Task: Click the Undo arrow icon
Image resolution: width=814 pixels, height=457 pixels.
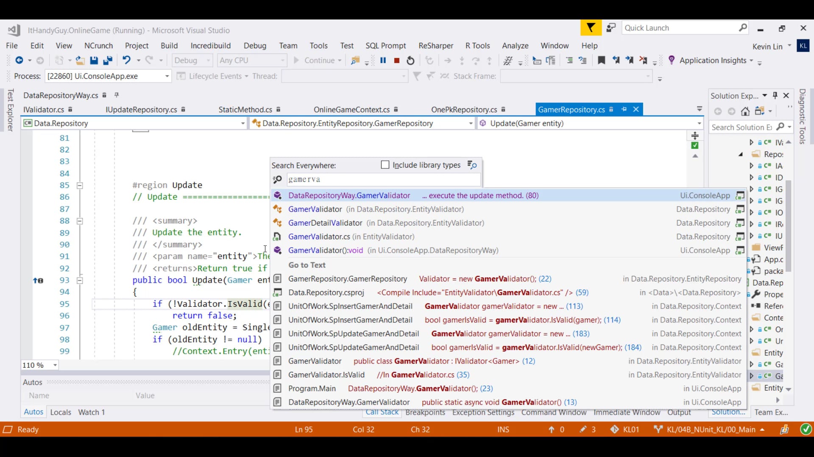Action: pos(126,61)
